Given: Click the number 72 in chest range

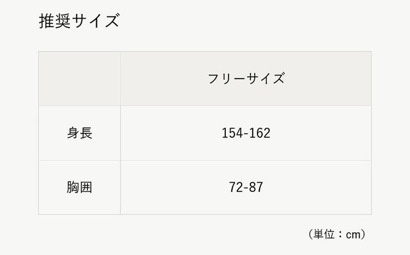Looking at the screenshot, I should tap(235, 188).
